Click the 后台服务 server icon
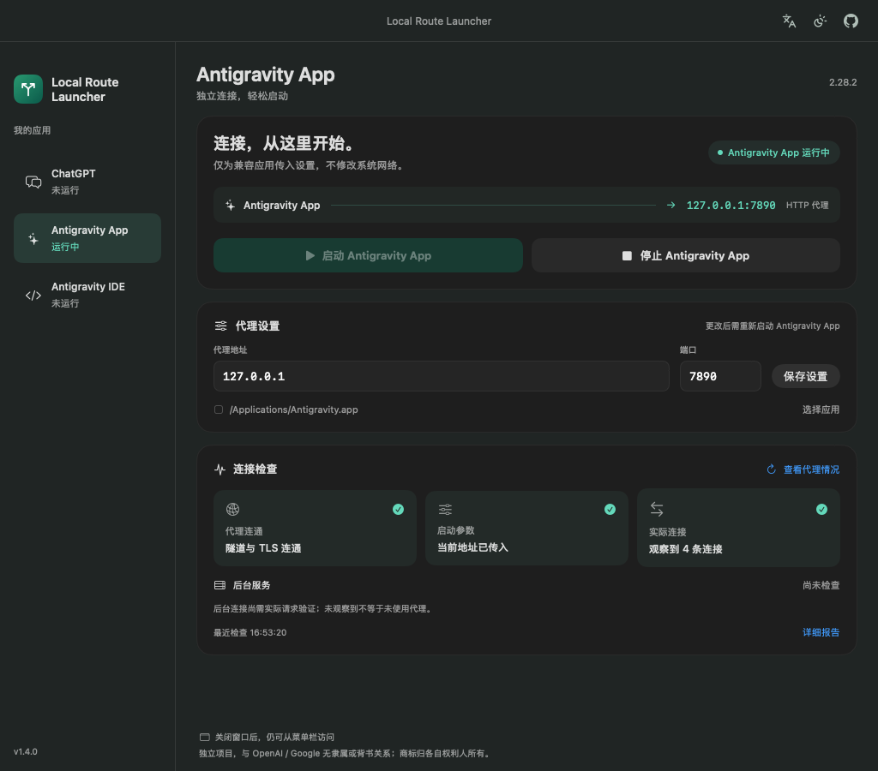 click(x=219, y=585)
